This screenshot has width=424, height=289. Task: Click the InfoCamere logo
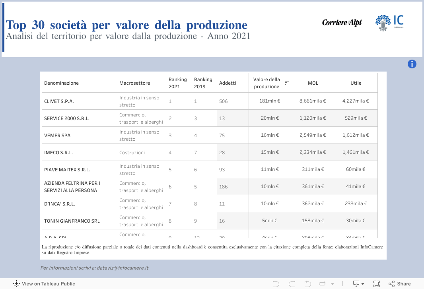pyautogui.click(x=389, y=23)
